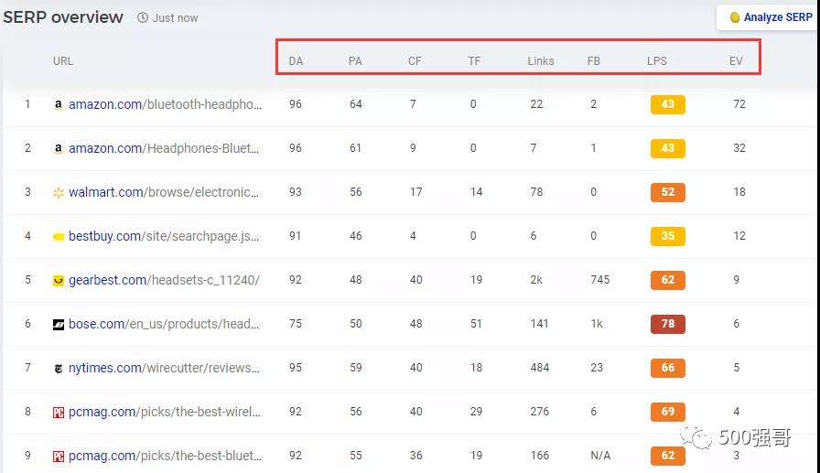The image size is (820, 473).
Task: Click the PCMag favicon in row 8
Action: click(x=59, y=413)
